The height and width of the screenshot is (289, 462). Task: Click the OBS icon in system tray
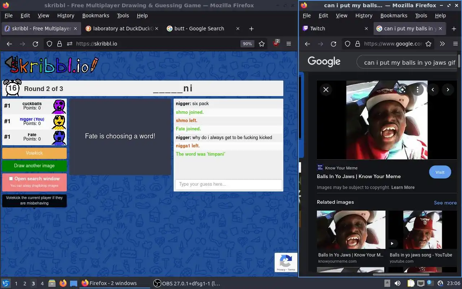(440, 283)
